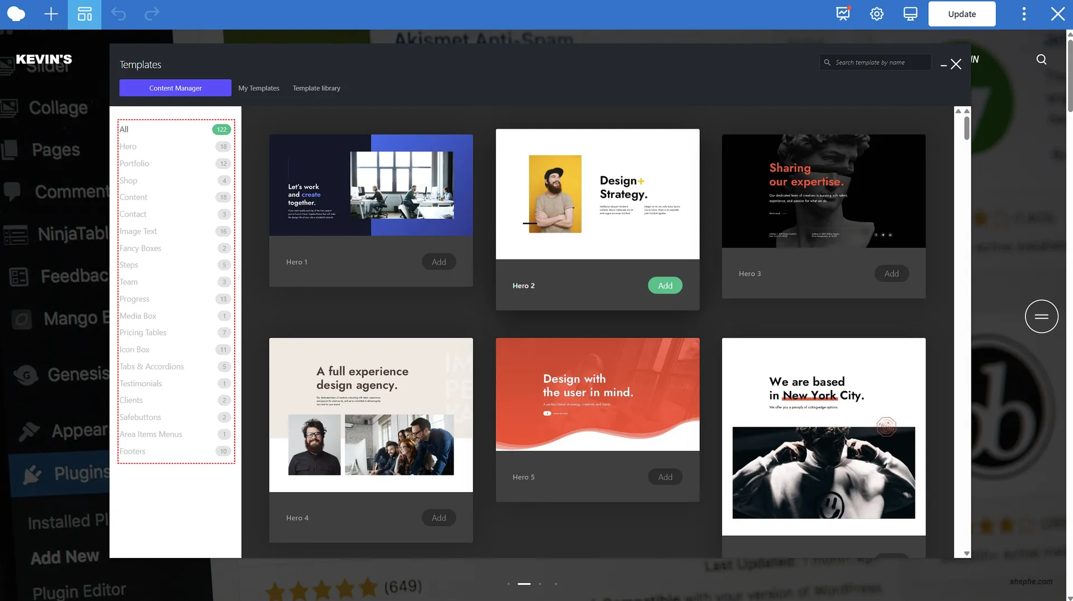
Task: Open the templates layout icon in toolbar
Action: click(84, 15)
